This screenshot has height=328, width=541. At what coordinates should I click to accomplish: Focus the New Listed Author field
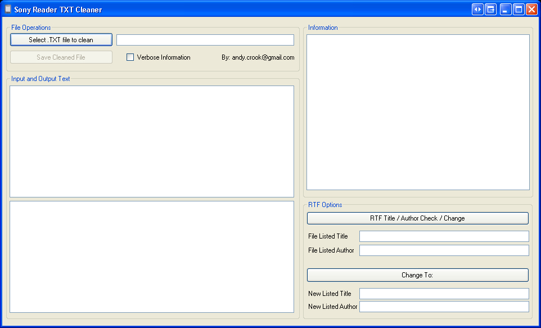(444, 307)
